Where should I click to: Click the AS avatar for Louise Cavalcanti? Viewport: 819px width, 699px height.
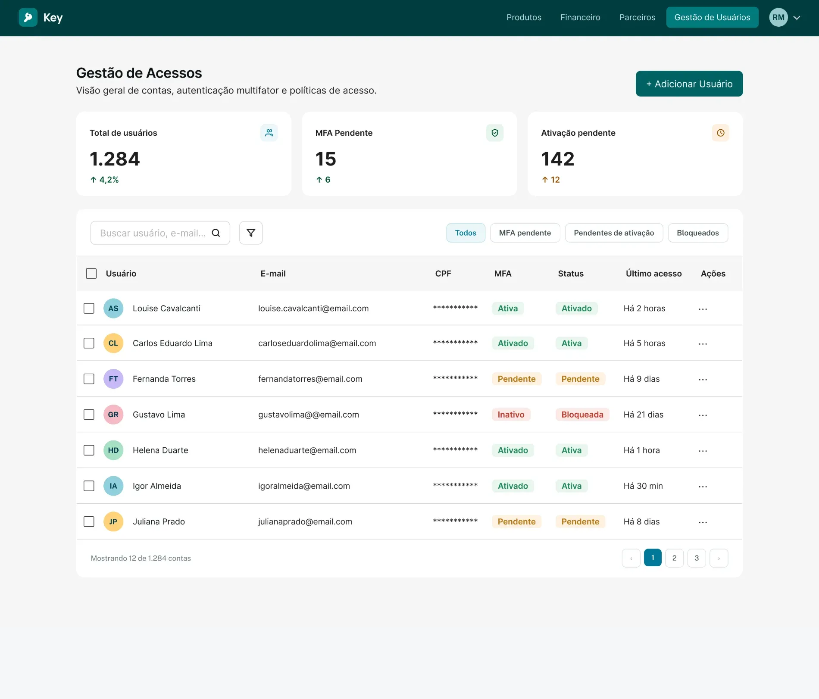point(113,308)
